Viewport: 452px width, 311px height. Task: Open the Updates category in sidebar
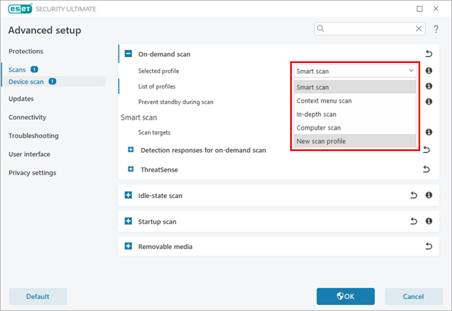point(21,99)
